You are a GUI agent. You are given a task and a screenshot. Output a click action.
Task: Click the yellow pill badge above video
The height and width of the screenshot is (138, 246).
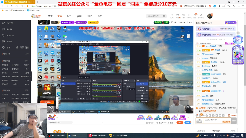click(x=93, y=22)
